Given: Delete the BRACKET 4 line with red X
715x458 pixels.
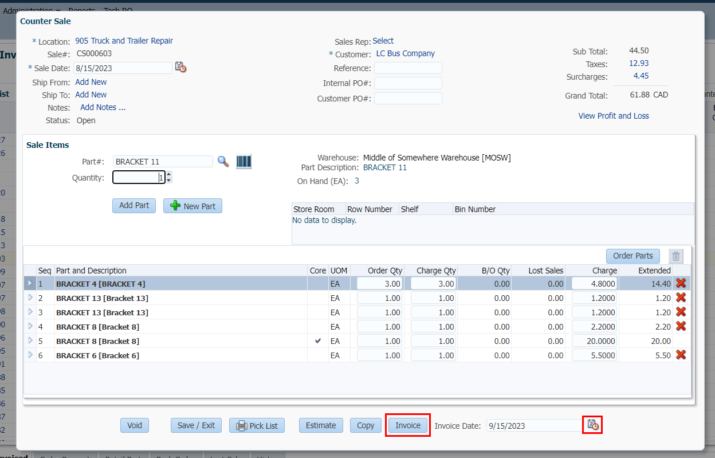Looking at the screenshot, I should tap(681, 283).
